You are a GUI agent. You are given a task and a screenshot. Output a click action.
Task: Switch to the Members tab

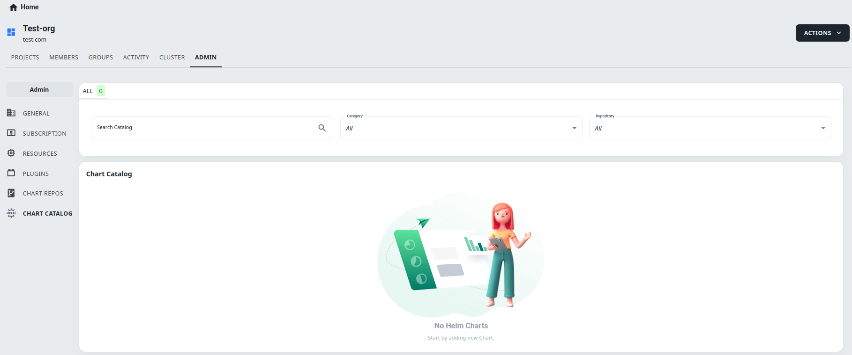(64, 57)
